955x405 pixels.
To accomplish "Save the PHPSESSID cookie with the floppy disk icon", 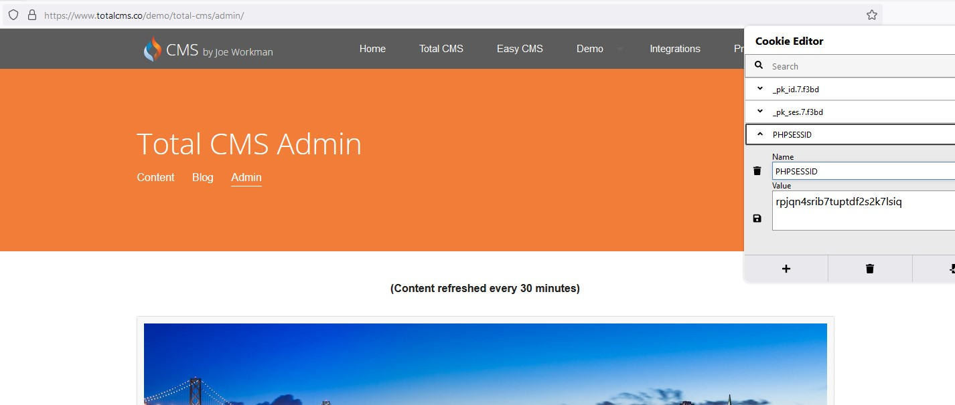I will click(757, 219).
